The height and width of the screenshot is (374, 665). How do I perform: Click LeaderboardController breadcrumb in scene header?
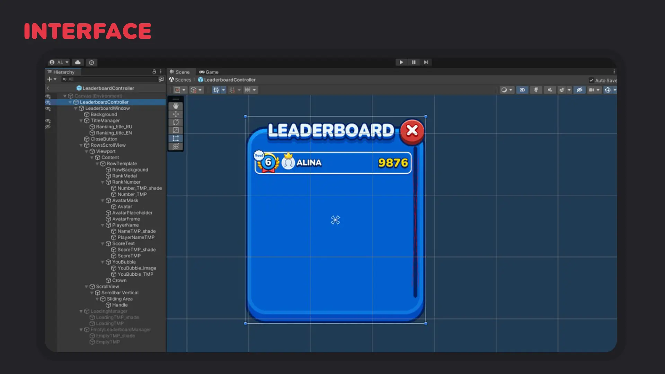click(x=227, y=80)
